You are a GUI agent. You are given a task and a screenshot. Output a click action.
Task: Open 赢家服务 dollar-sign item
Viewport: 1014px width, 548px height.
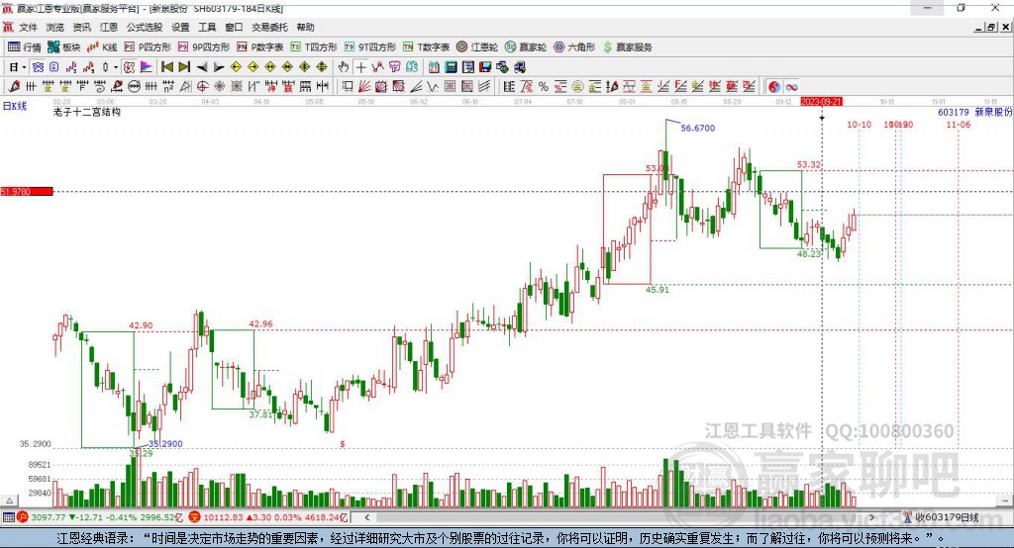pyautogui.click(x=627, y=47)
